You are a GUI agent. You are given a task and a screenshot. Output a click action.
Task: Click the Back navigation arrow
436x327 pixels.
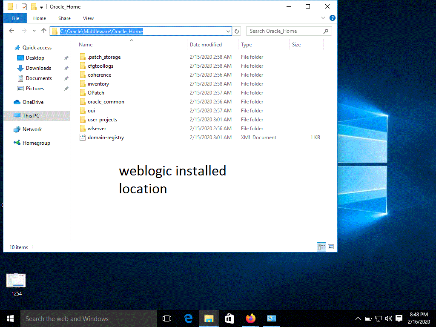pyautogui.click(x=11, y=31)
